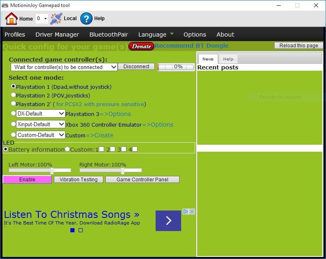326x259 pixels.
Task: Click the Help toolbar label
Action: [x=99, y=18]
